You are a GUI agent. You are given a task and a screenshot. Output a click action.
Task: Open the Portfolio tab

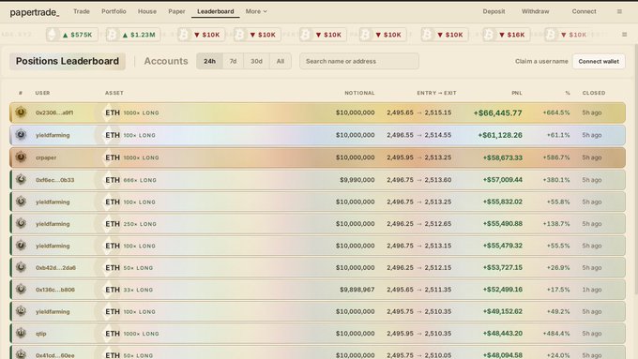(x=114, y=11)
